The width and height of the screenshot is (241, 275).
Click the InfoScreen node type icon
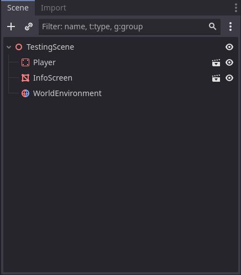25,78
